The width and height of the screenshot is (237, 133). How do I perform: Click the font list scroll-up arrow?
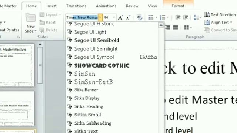pyautogui.click(x=161, y=25)
